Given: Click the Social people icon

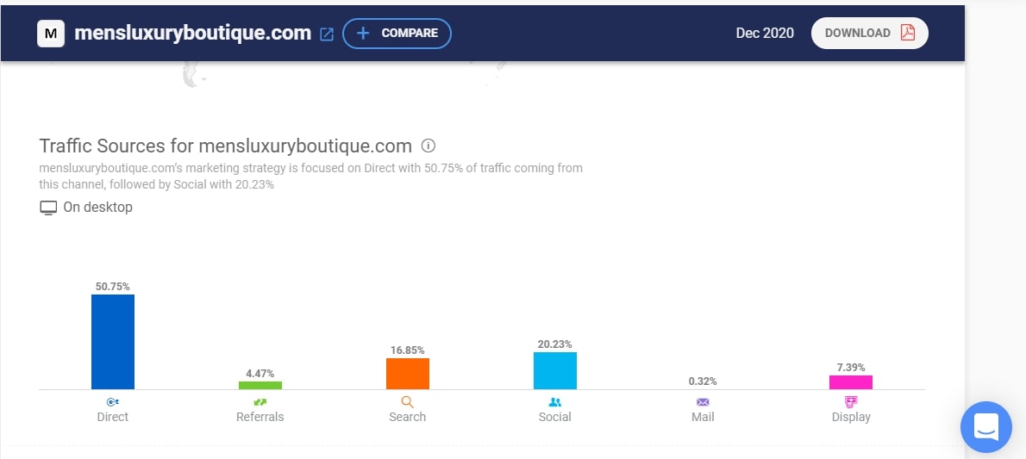Looking at the screenshot, I should click(x=554, y=402).
